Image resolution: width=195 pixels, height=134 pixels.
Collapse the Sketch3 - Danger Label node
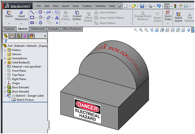5,96
